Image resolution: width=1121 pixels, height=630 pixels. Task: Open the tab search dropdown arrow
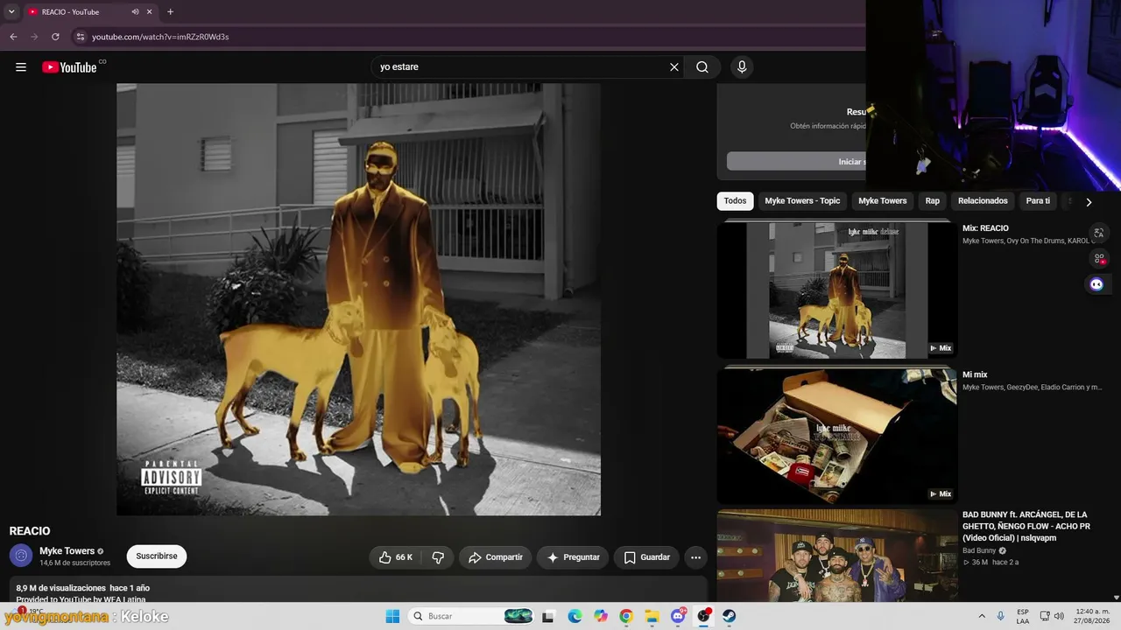tap(11, 11)
